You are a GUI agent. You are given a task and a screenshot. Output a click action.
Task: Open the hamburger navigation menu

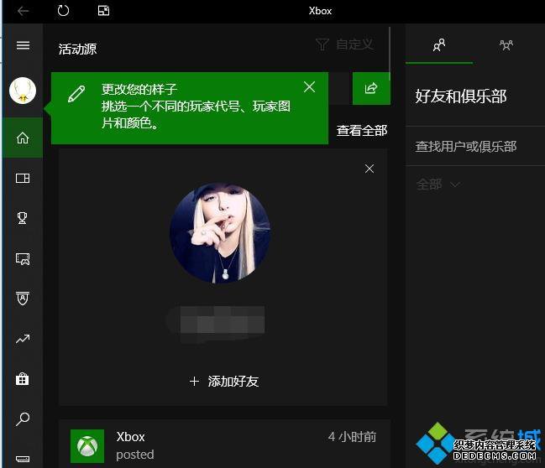23,45
